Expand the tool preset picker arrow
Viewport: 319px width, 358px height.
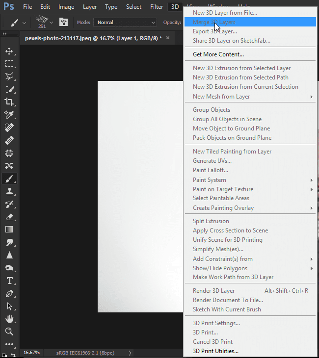tap(25, 23)
